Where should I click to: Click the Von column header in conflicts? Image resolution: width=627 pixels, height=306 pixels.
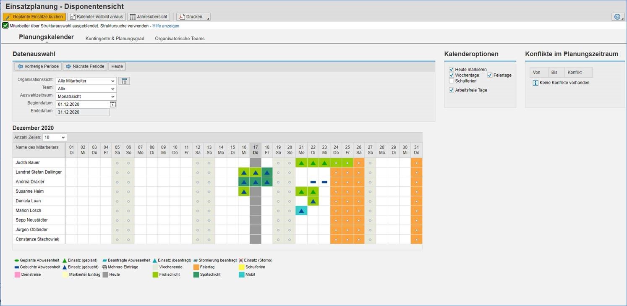coord(538,73)
